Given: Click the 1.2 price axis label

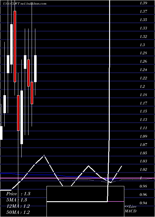Looking at the screenshot, I should click(x=142, y=86).
